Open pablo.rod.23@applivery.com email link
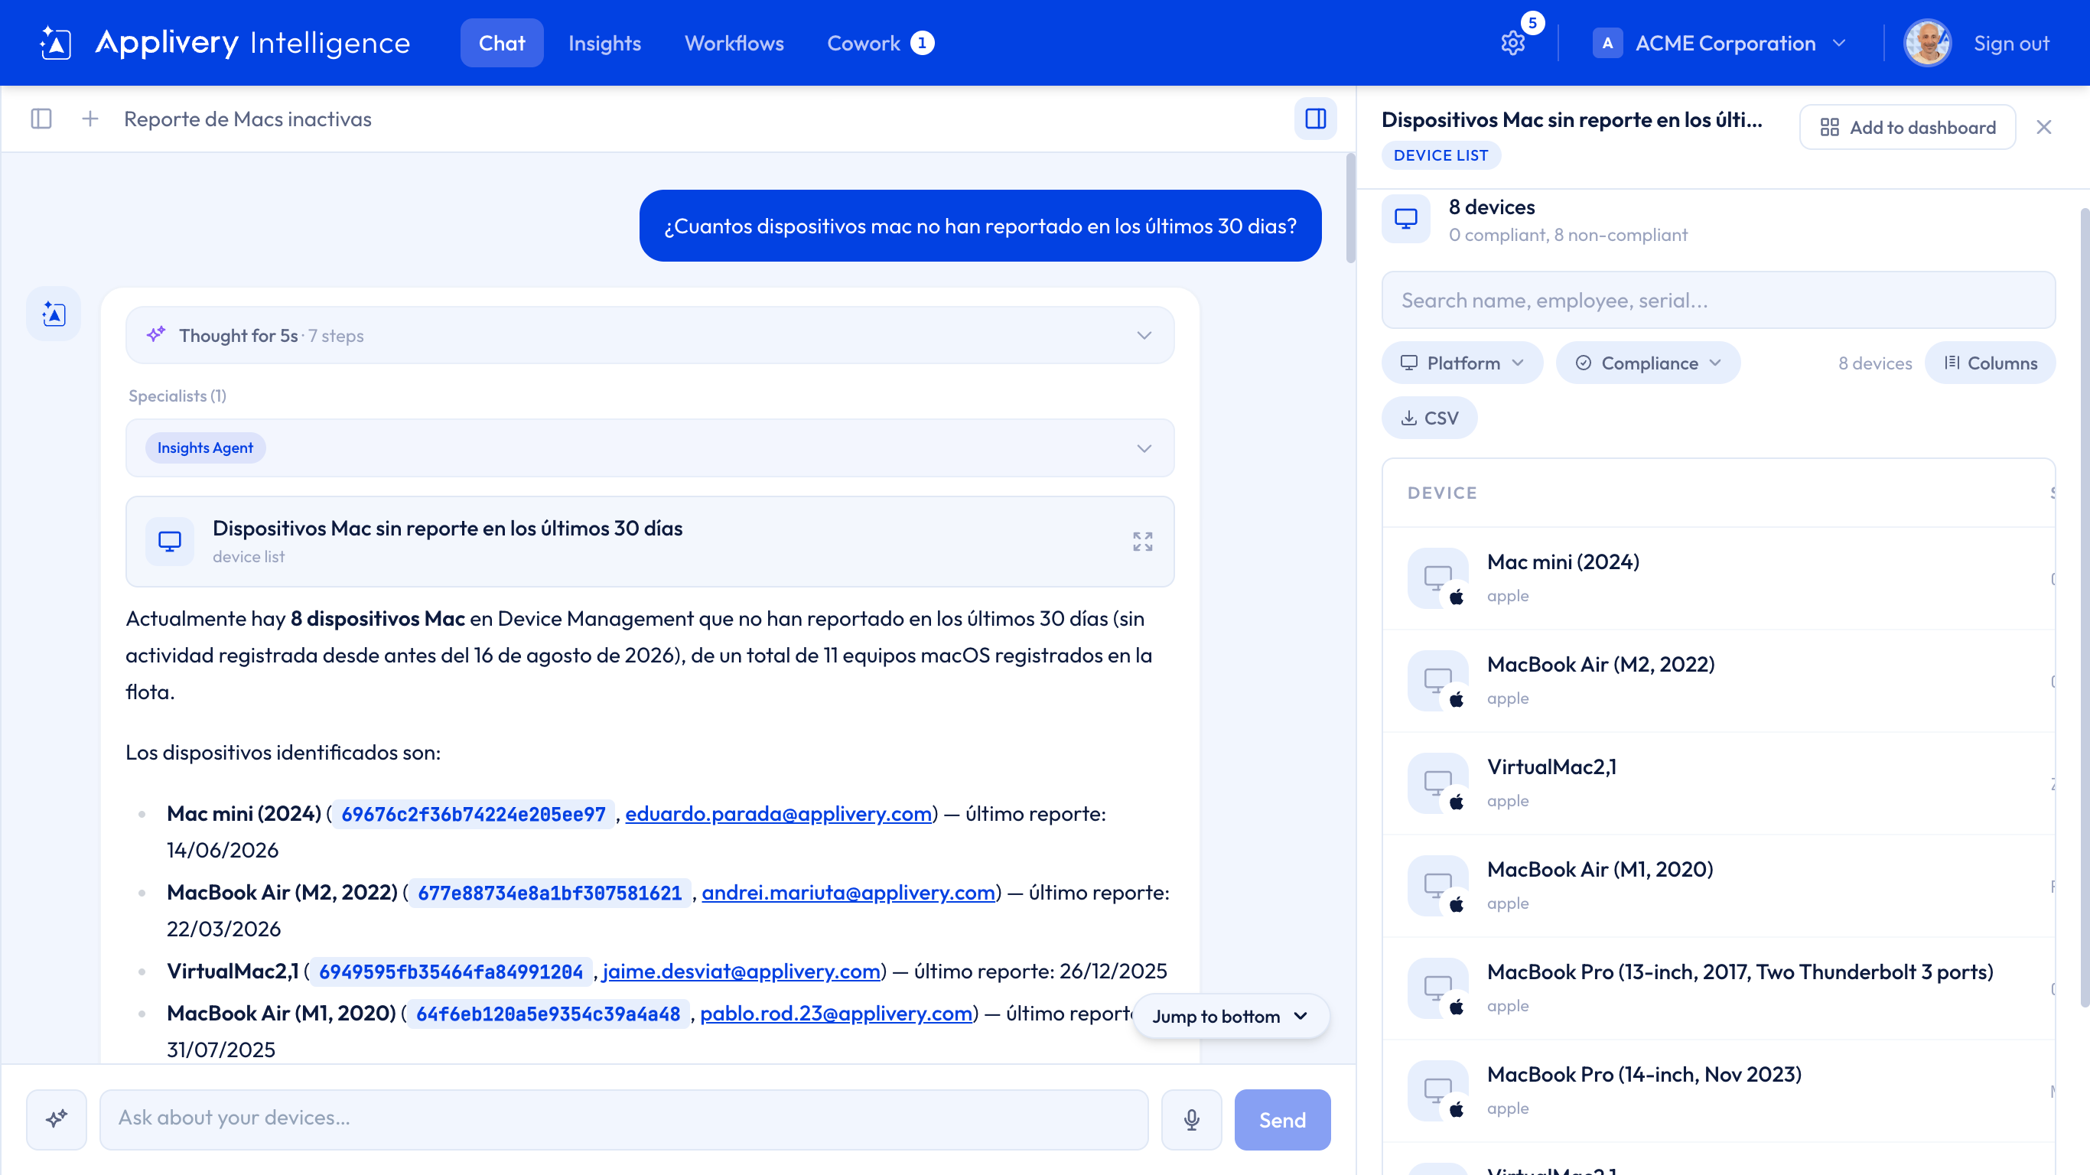 (836, 1013)
